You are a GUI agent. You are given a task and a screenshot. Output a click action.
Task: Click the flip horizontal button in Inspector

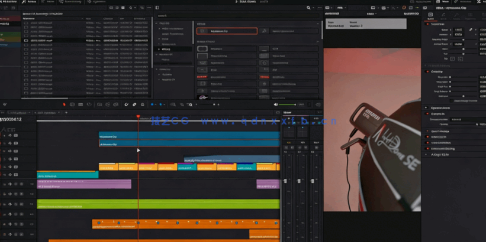452,58
